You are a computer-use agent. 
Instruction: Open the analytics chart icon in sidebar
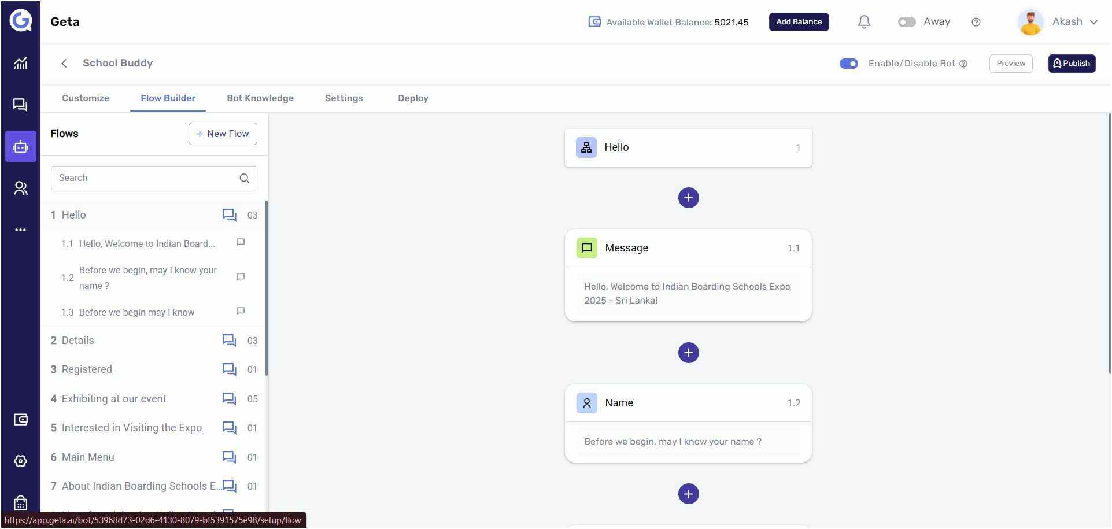[x=21, y=63]
